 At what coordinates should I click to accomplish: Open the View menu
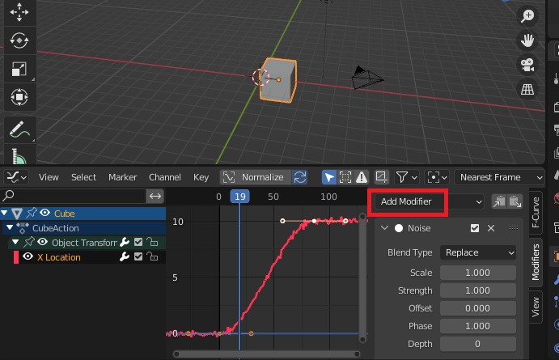(x=49, y=177)
